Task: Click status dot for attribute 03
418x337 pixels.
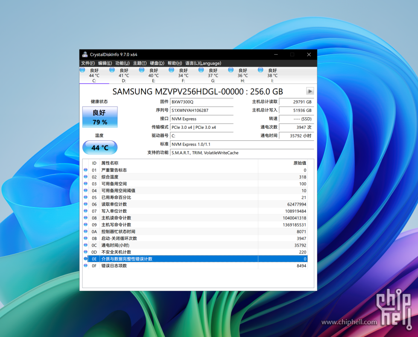Action: coord(85,183)
